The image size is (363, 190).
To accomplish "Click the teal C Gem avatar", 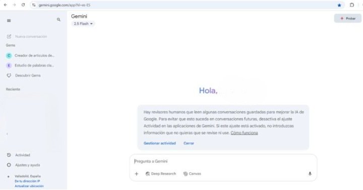I will [9, 55].
